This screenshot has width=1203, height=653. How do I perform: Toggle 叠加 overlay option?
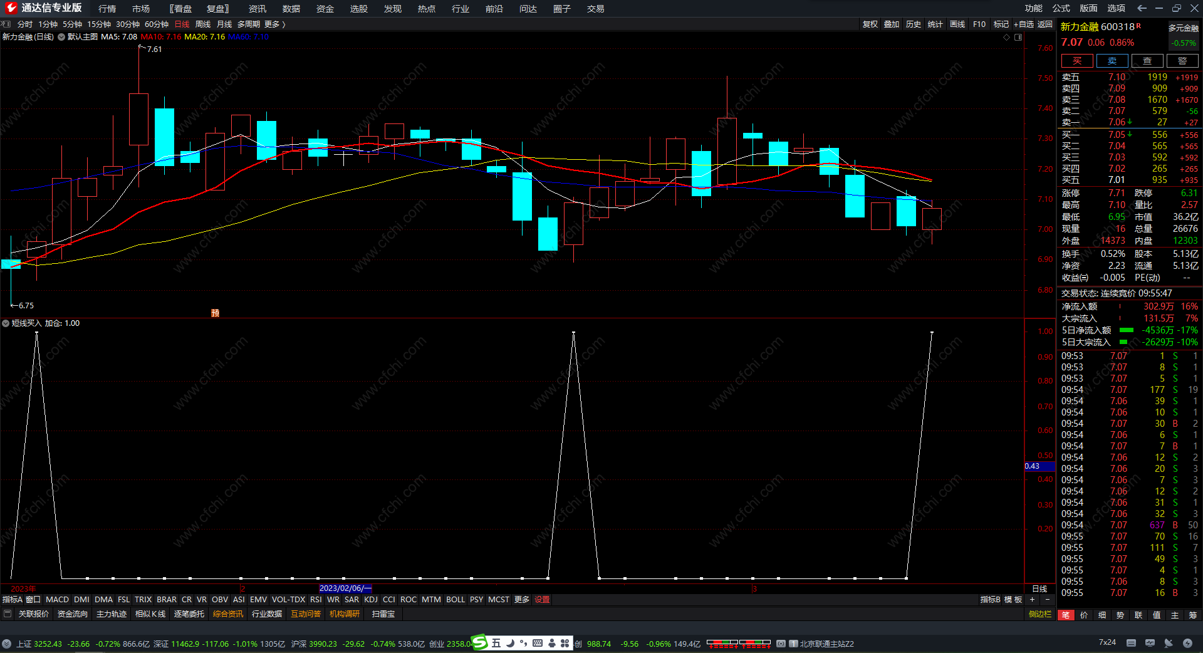(x=892, y=24)
